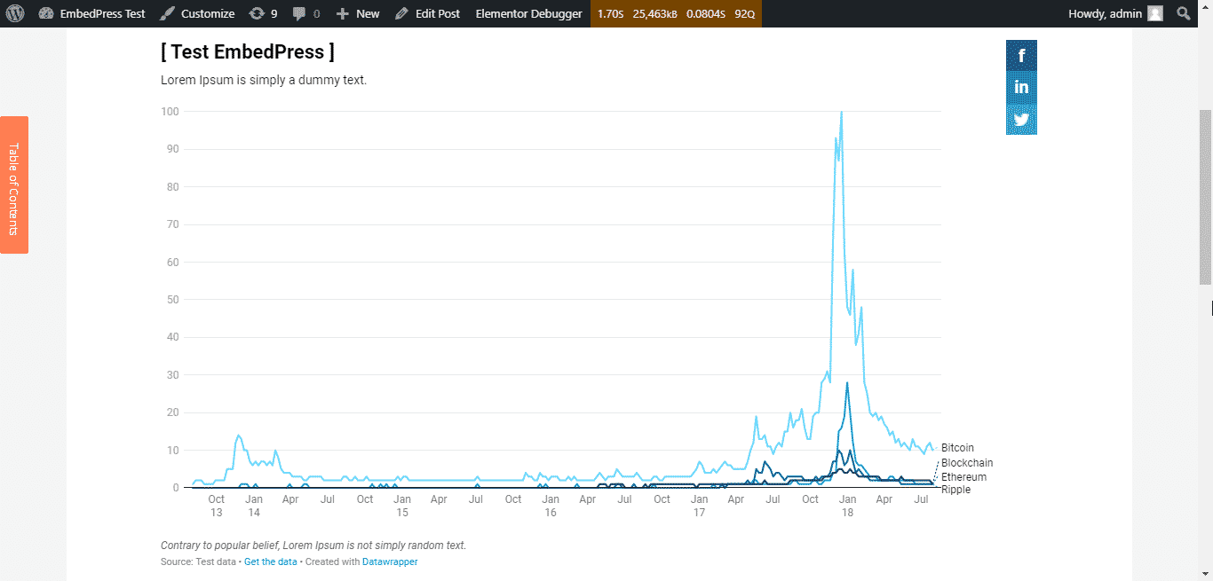Open Elementor Debugger menu
The width and height of the screenshot is (1213, 581).
coord(528,13)
